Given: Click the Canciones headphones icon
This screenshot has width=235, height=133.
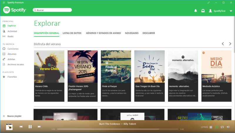Looking at the screenshot, I should point(4,49).
